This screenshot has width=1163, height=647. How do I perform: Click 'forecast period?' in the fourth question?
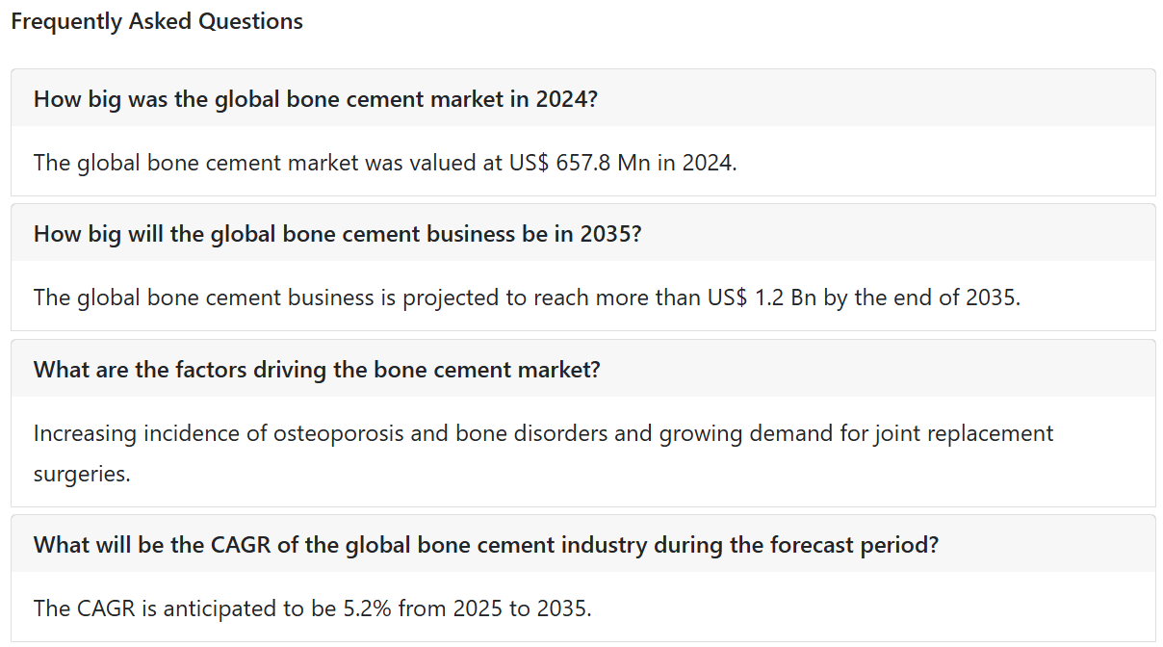(x=854, y=544)
